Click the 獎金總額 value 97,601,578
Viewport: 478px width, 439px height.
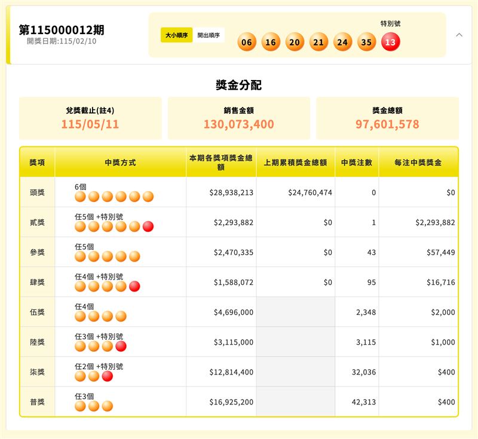tap(387, 124)
